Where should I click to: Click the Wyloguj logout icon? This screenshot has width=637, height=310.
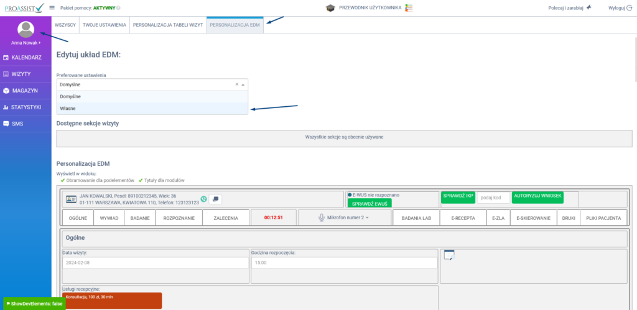point(629,8)
